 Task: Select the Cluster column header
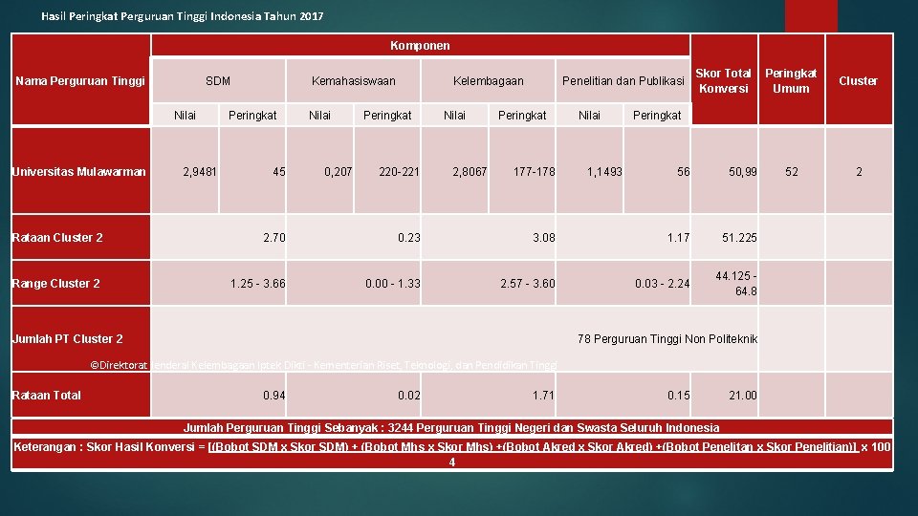point(859,80)
